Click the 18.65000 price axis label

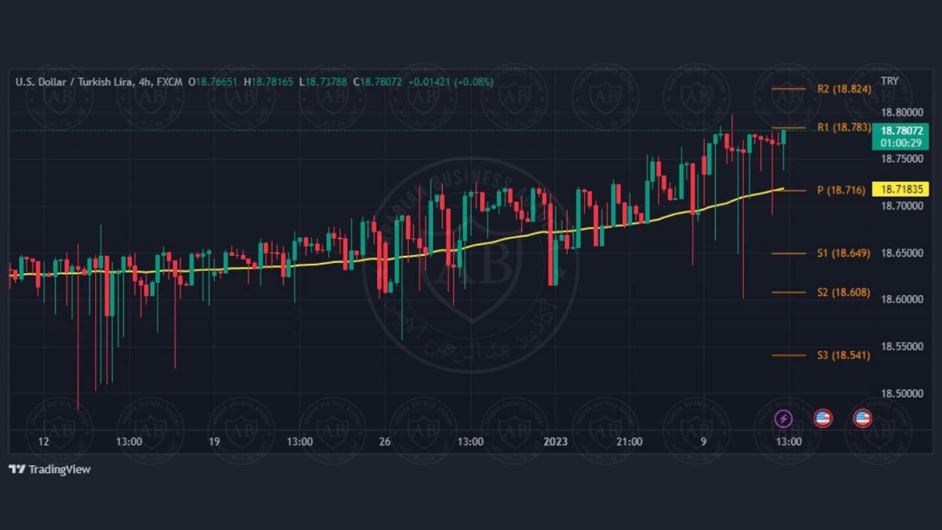tap(902, 253)
